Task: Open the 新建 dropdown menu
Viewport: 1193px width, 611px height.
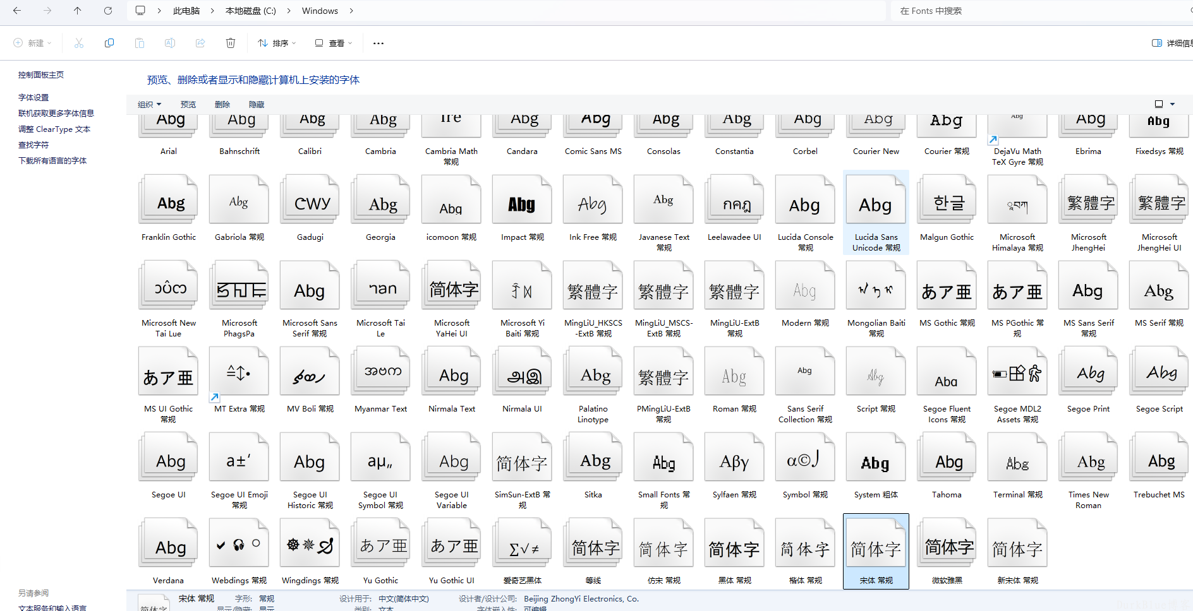Action: (x=32, y=43)
